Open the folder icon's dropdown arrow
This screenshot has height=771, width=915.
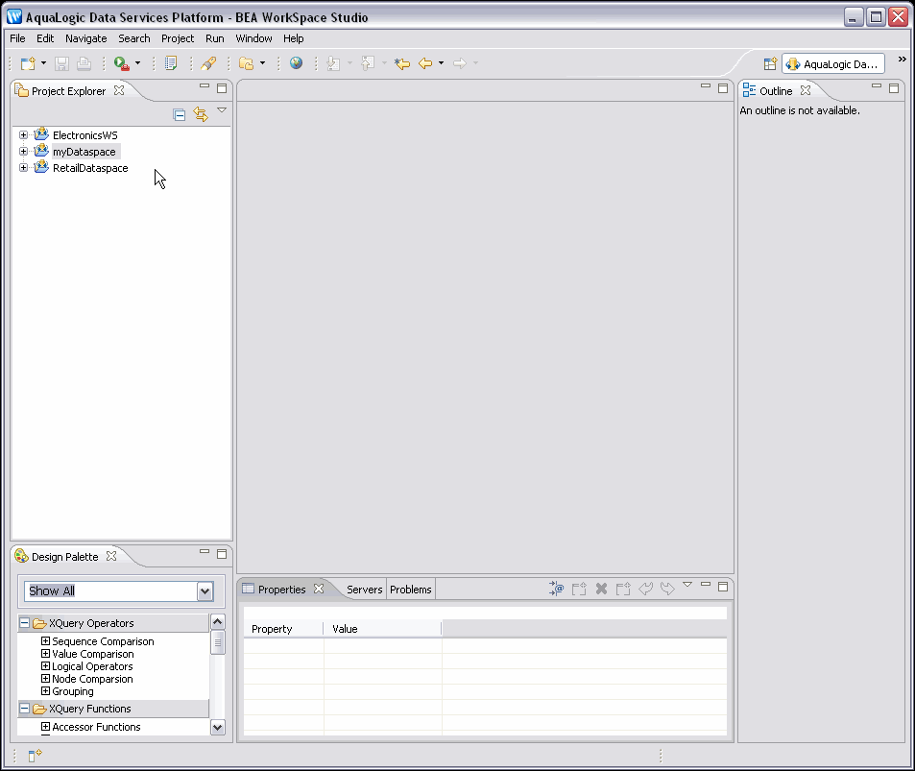[263, 63]
